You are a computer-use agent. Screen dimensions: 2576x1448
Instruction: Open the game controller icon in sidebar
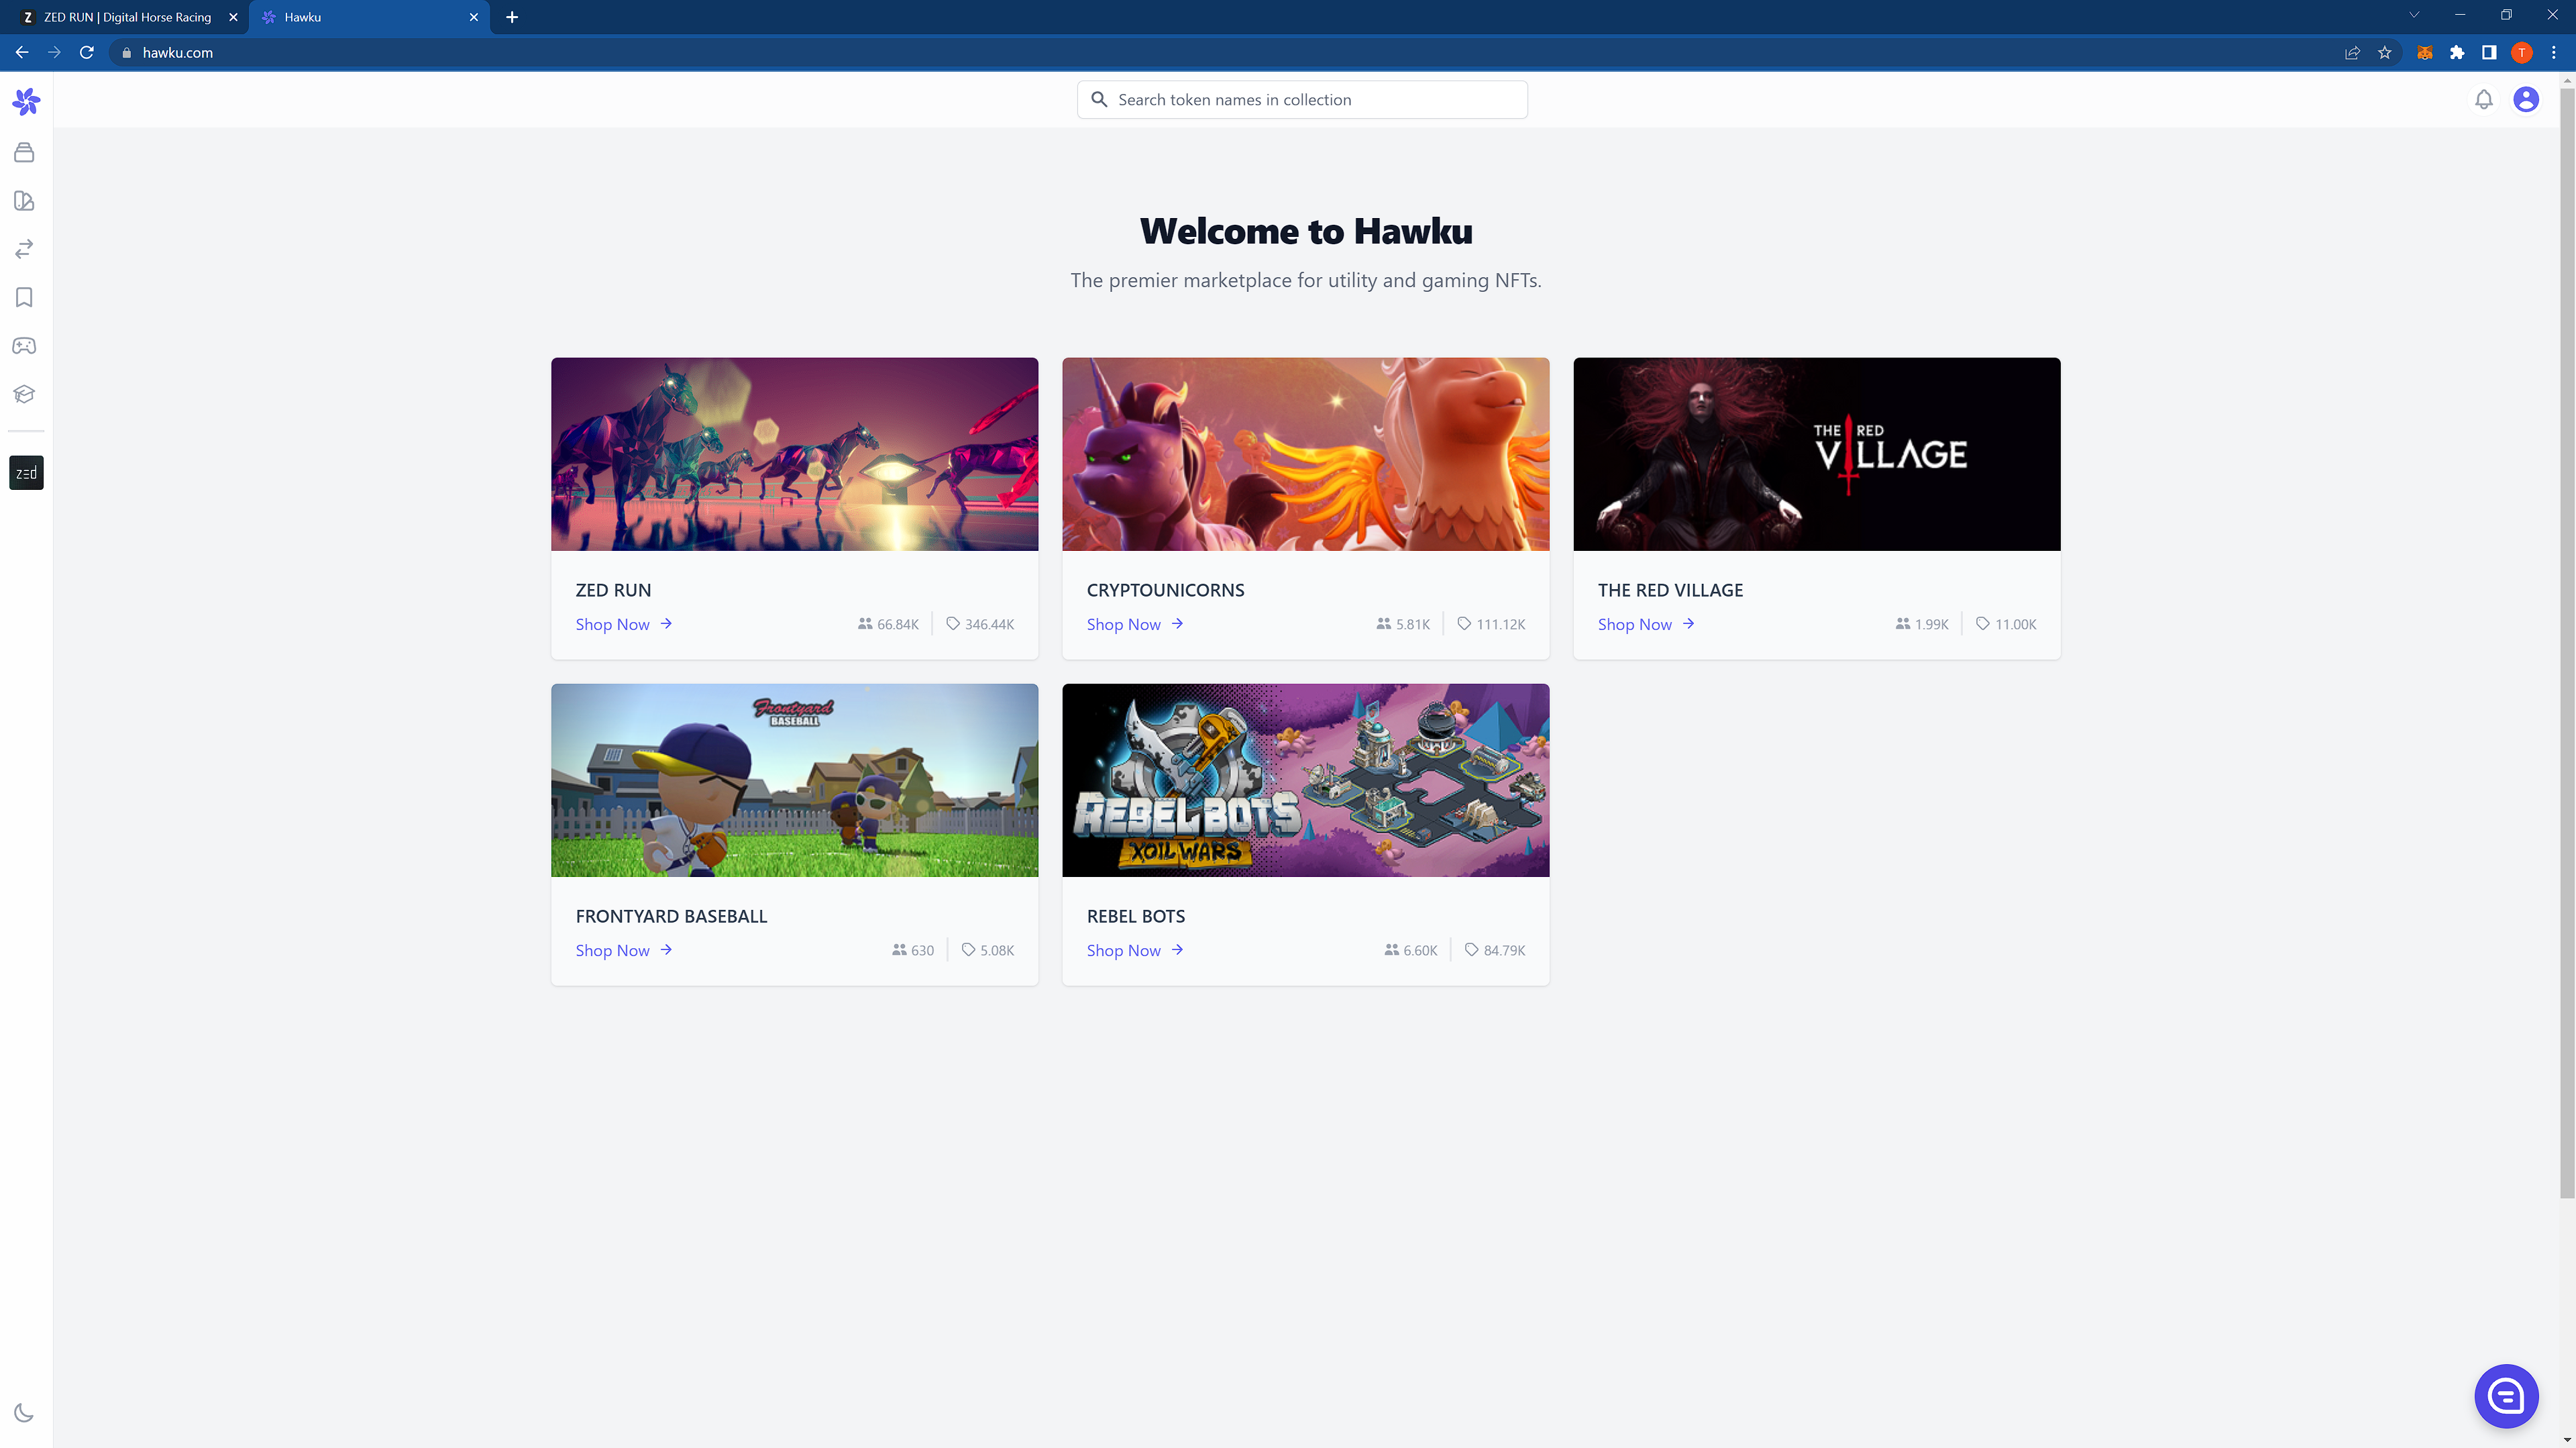tap(24, 346)
